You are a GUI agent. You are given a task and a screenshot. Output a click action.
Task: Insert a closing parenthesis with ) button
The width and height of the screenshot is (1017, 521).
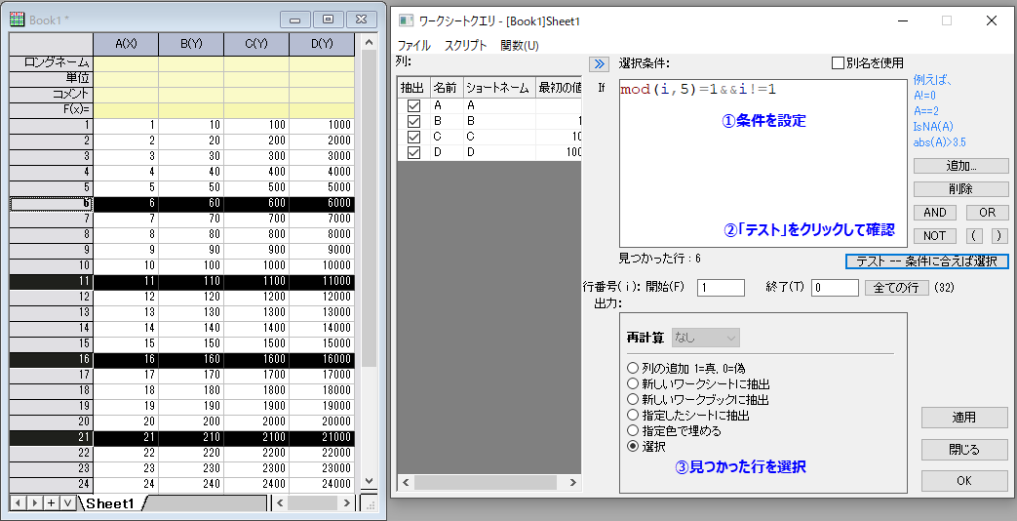pos(999,235)
